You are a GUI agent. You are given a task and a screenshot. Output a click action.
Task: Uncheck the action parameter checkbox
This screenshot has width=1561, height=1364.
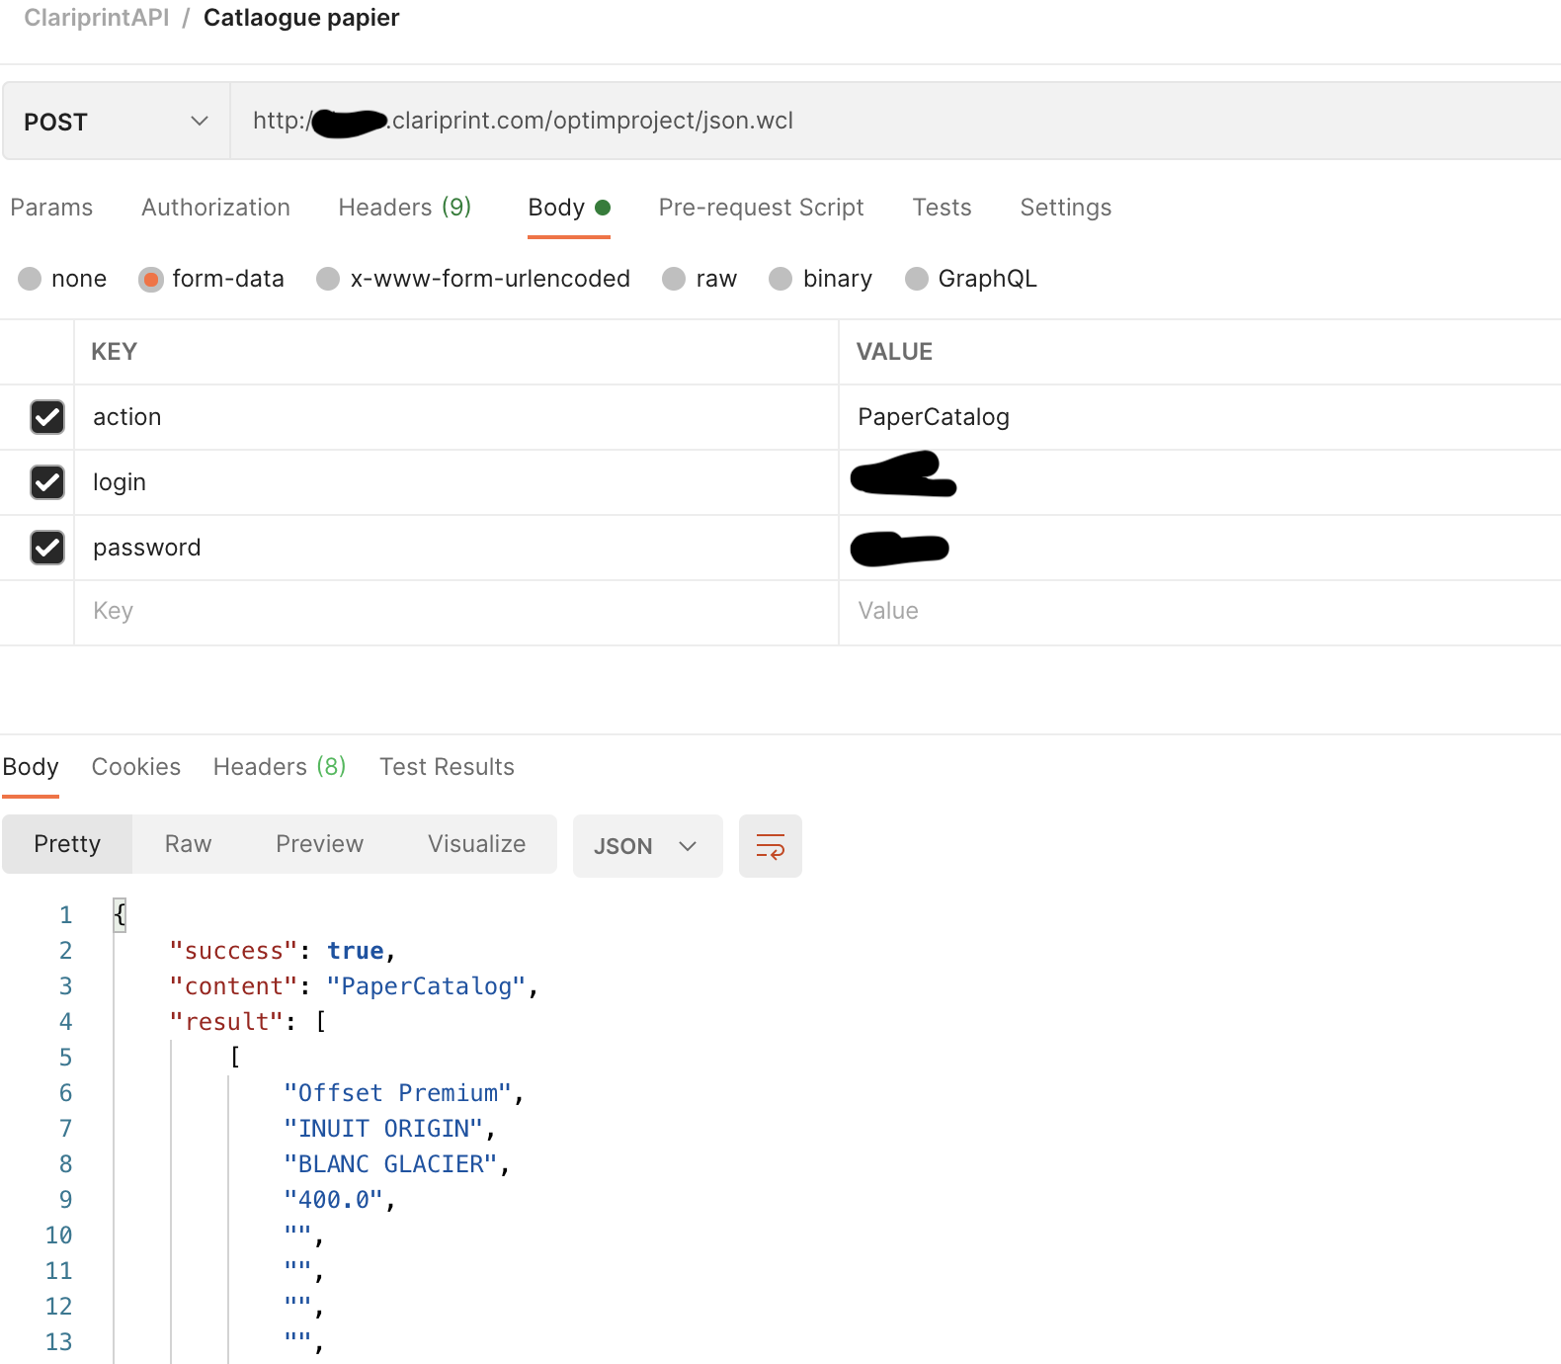(x=47, y=417)
